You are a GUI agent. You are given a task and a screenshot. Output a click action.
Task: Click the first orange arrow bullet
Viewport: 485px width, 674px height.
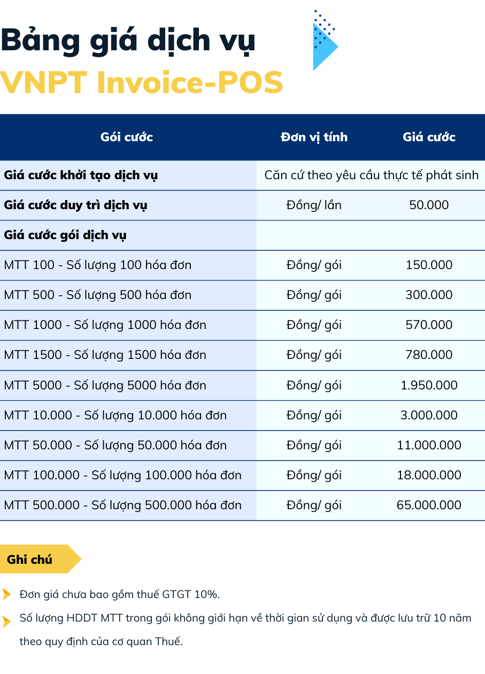(6, 594)
